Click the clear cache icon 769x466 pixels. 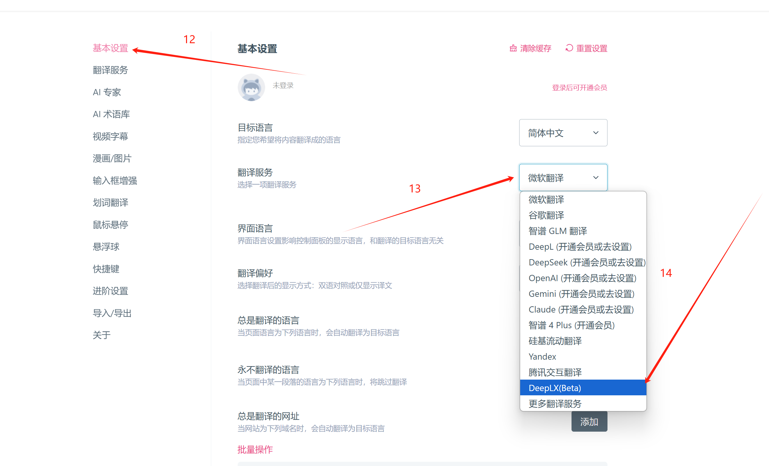pyautogui.click(x=513, y=48)
